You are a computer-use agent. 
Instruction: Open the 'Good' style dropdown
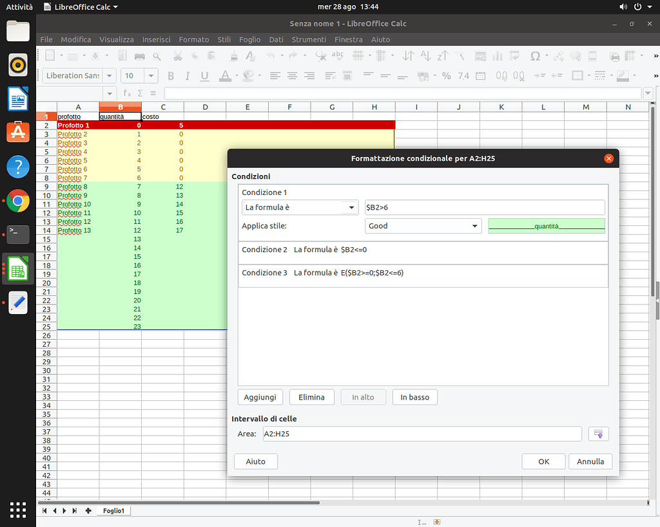point(423,226)
